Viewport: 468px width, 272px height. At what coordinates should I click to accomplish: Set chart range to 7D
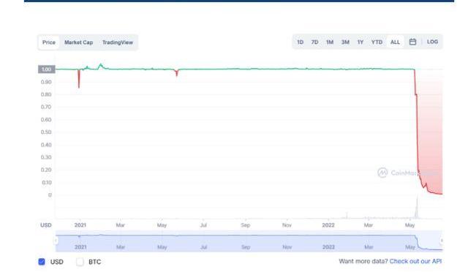(314, 42)
